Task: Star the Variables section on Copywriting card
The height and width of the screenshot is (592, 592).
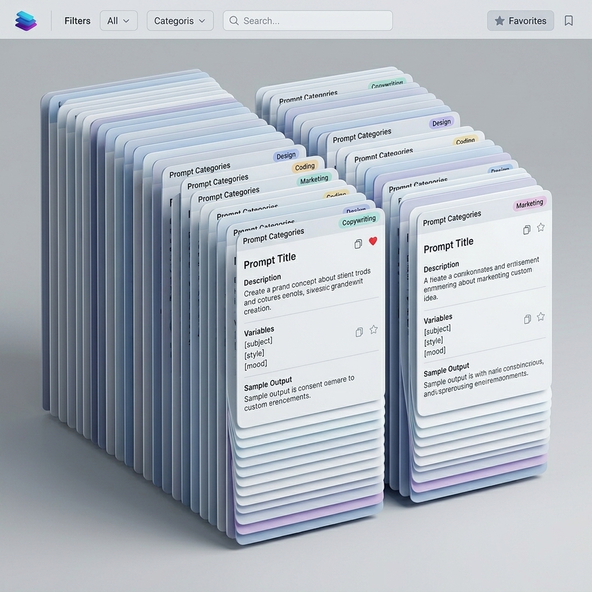Action: pyautogui.click(x=373, y=330)
